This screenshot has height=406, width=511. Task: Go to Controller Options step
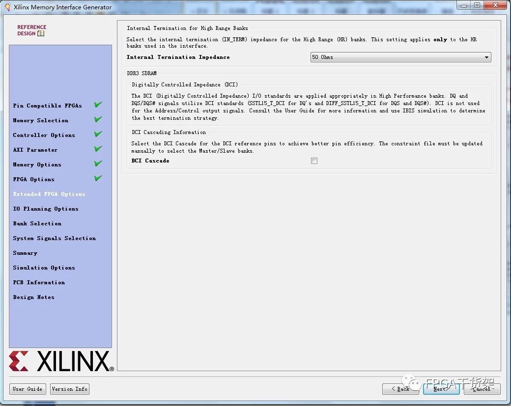(x=44, y=135)
